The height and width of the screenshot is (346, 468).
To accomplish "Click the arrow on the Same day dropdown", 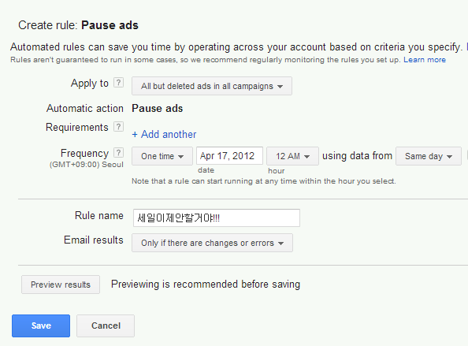I will (x=450, y=156).
